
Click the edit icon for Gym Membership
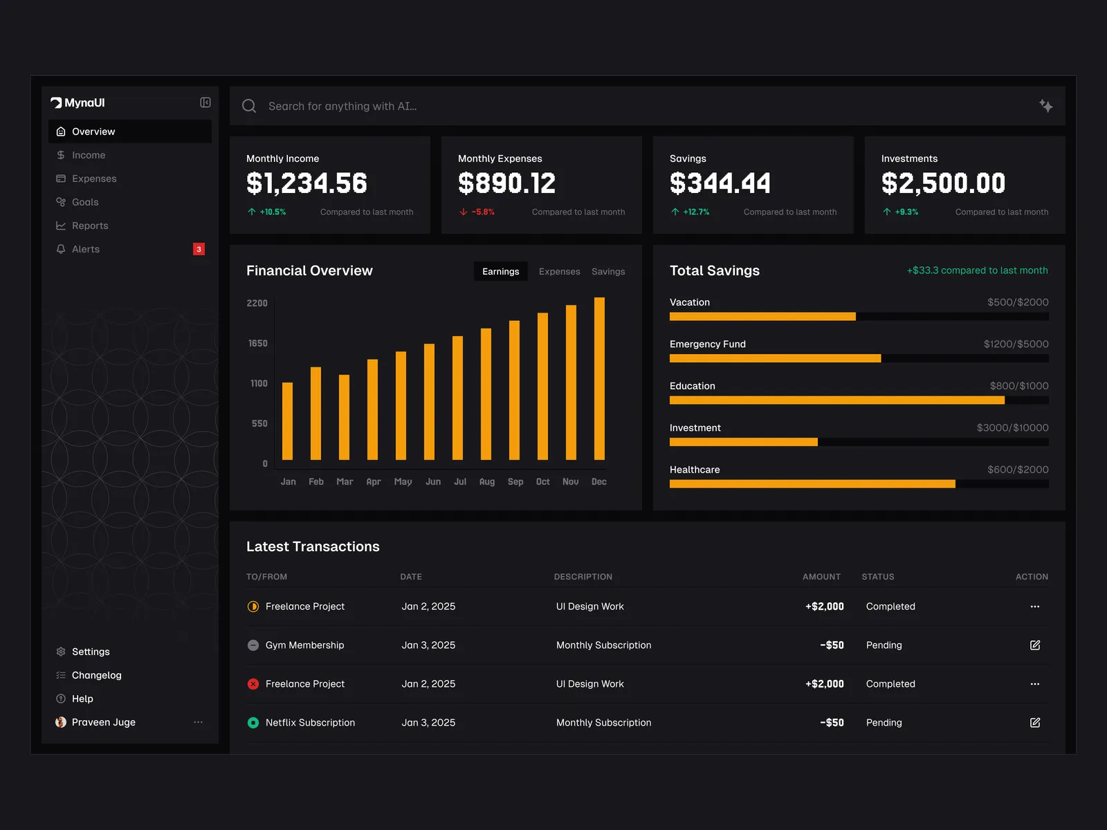[1034, 645]
